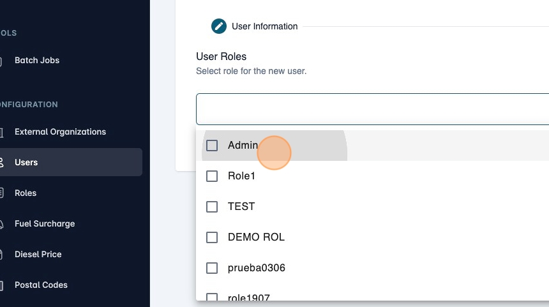Image resolution: width=549 pixels, height=307 pixels.
Task: Go to Fuel Surcharge menu label
Action: pos(45,224)
